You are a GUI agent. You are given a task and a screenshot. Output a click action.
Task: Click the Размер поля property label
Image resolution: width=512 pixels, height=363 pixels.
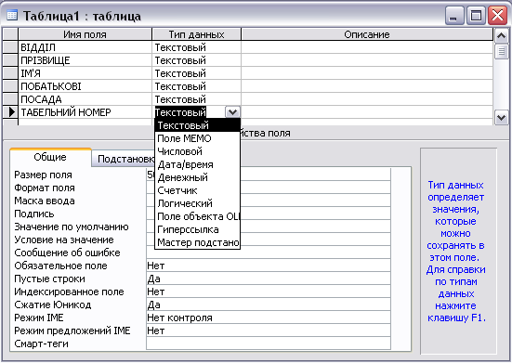[x=43, y=175]
